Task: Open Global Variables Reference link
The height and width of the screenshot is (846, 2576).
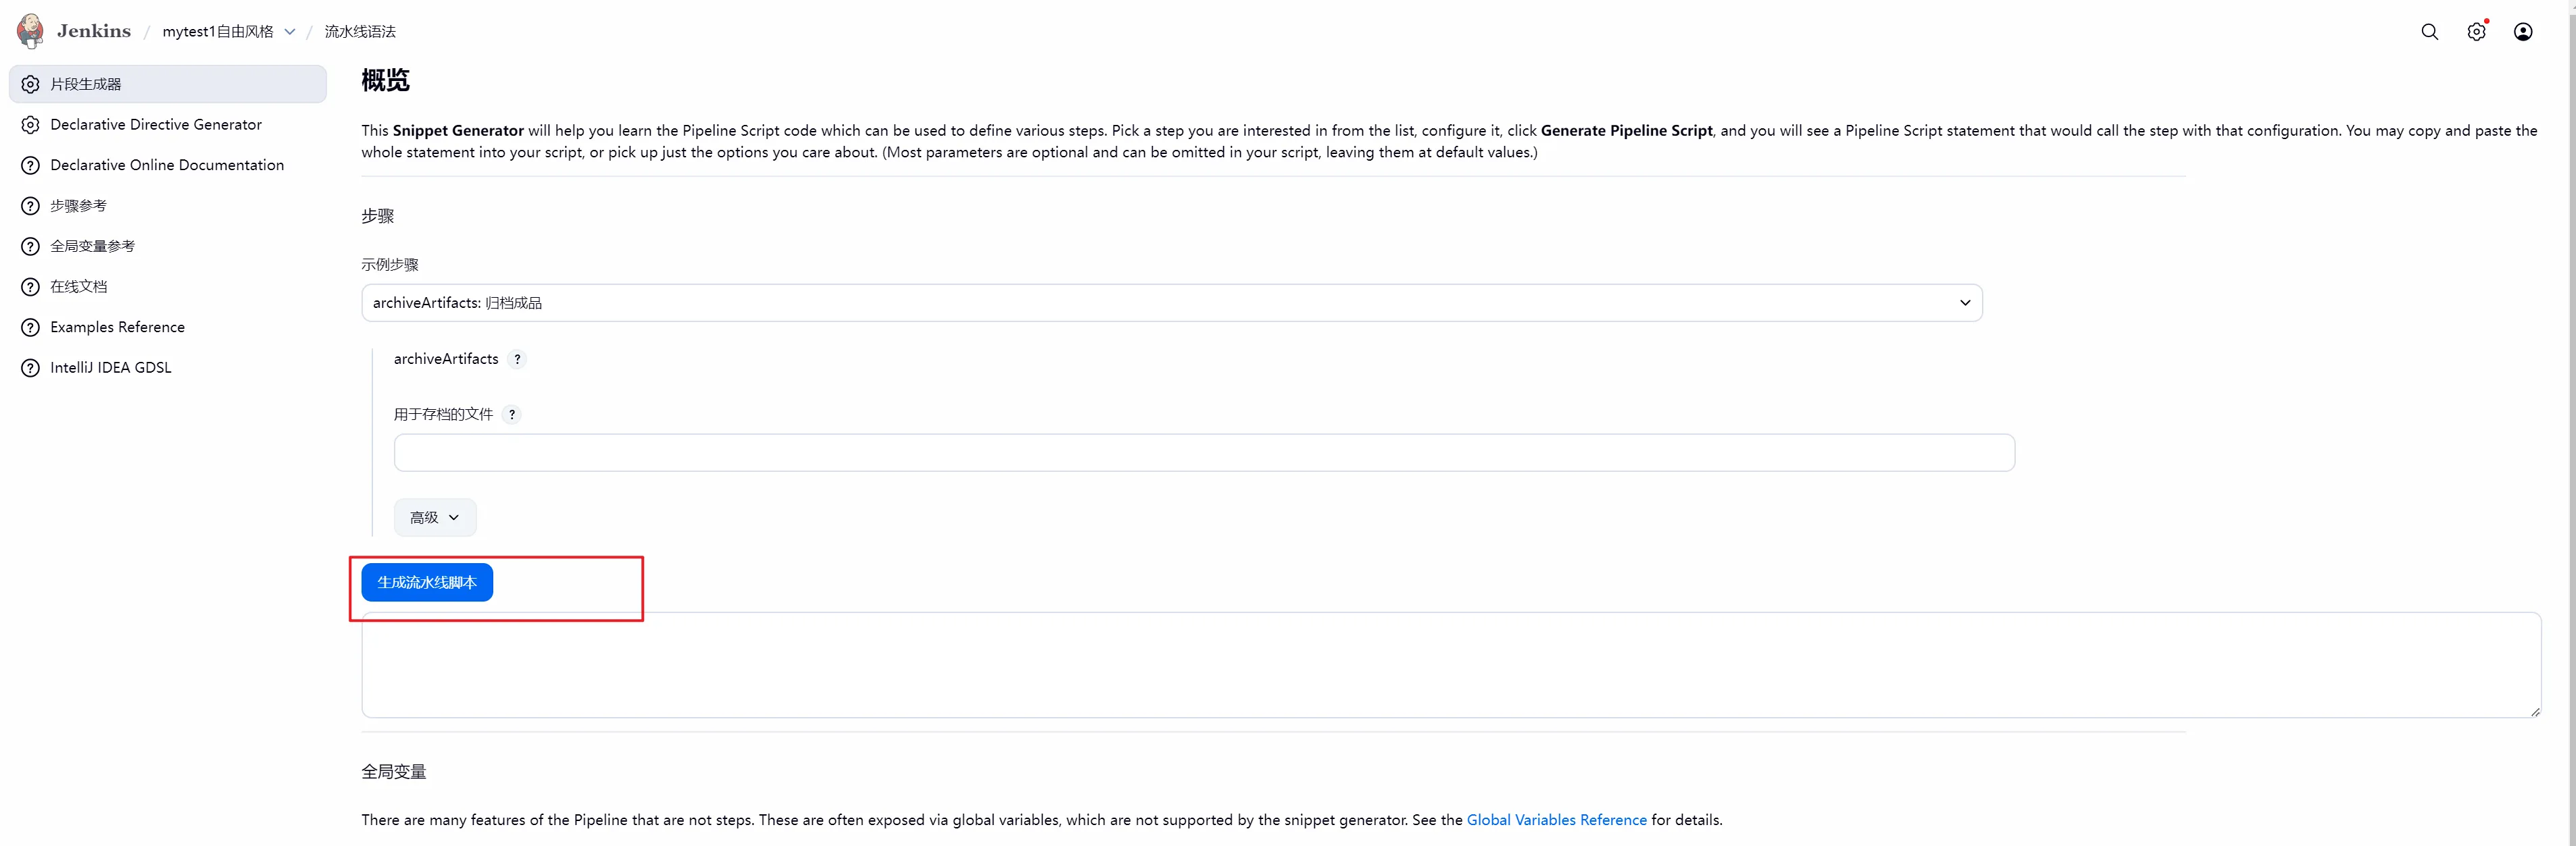Action: [1556, 820]
